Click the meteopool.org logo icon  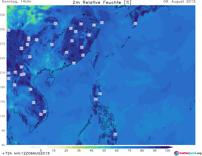click(x=176, y=153)
